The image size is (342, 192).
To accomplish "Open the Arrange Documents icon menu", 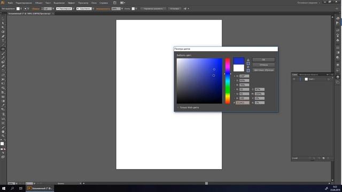I will coord(122,3).
